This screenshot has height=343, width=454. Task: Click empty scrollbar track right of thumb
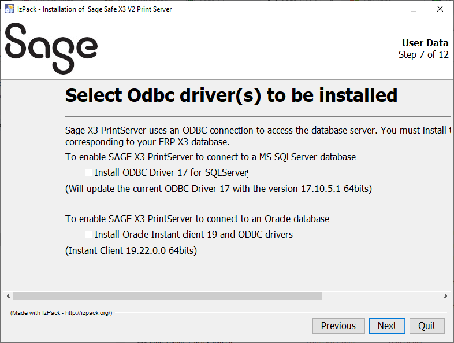click(381, 296)
